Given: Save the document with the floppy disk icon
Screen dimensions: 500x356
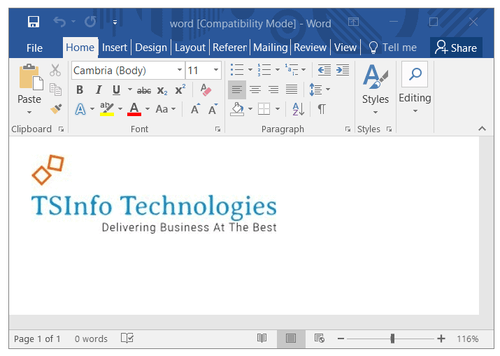Looking at the screenshot, I should [33, 22].
